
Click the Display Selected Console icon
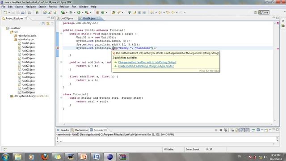point(258,130)
